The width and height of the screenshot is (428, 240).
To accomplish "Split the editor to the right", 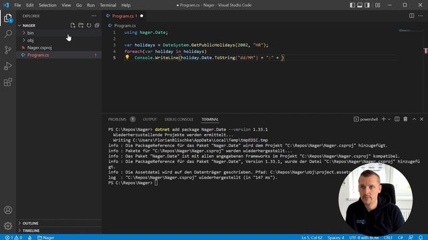I will pyautogui.click(x=412, y=16).
